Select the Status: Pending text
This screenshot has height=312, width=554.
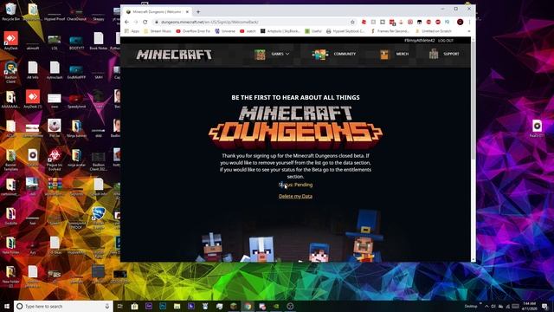(295, 185)
